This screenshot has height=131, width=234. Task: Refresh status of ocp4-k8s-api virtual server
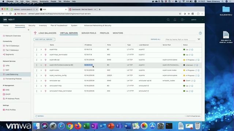pyautogui.click(x=196, y=60)
